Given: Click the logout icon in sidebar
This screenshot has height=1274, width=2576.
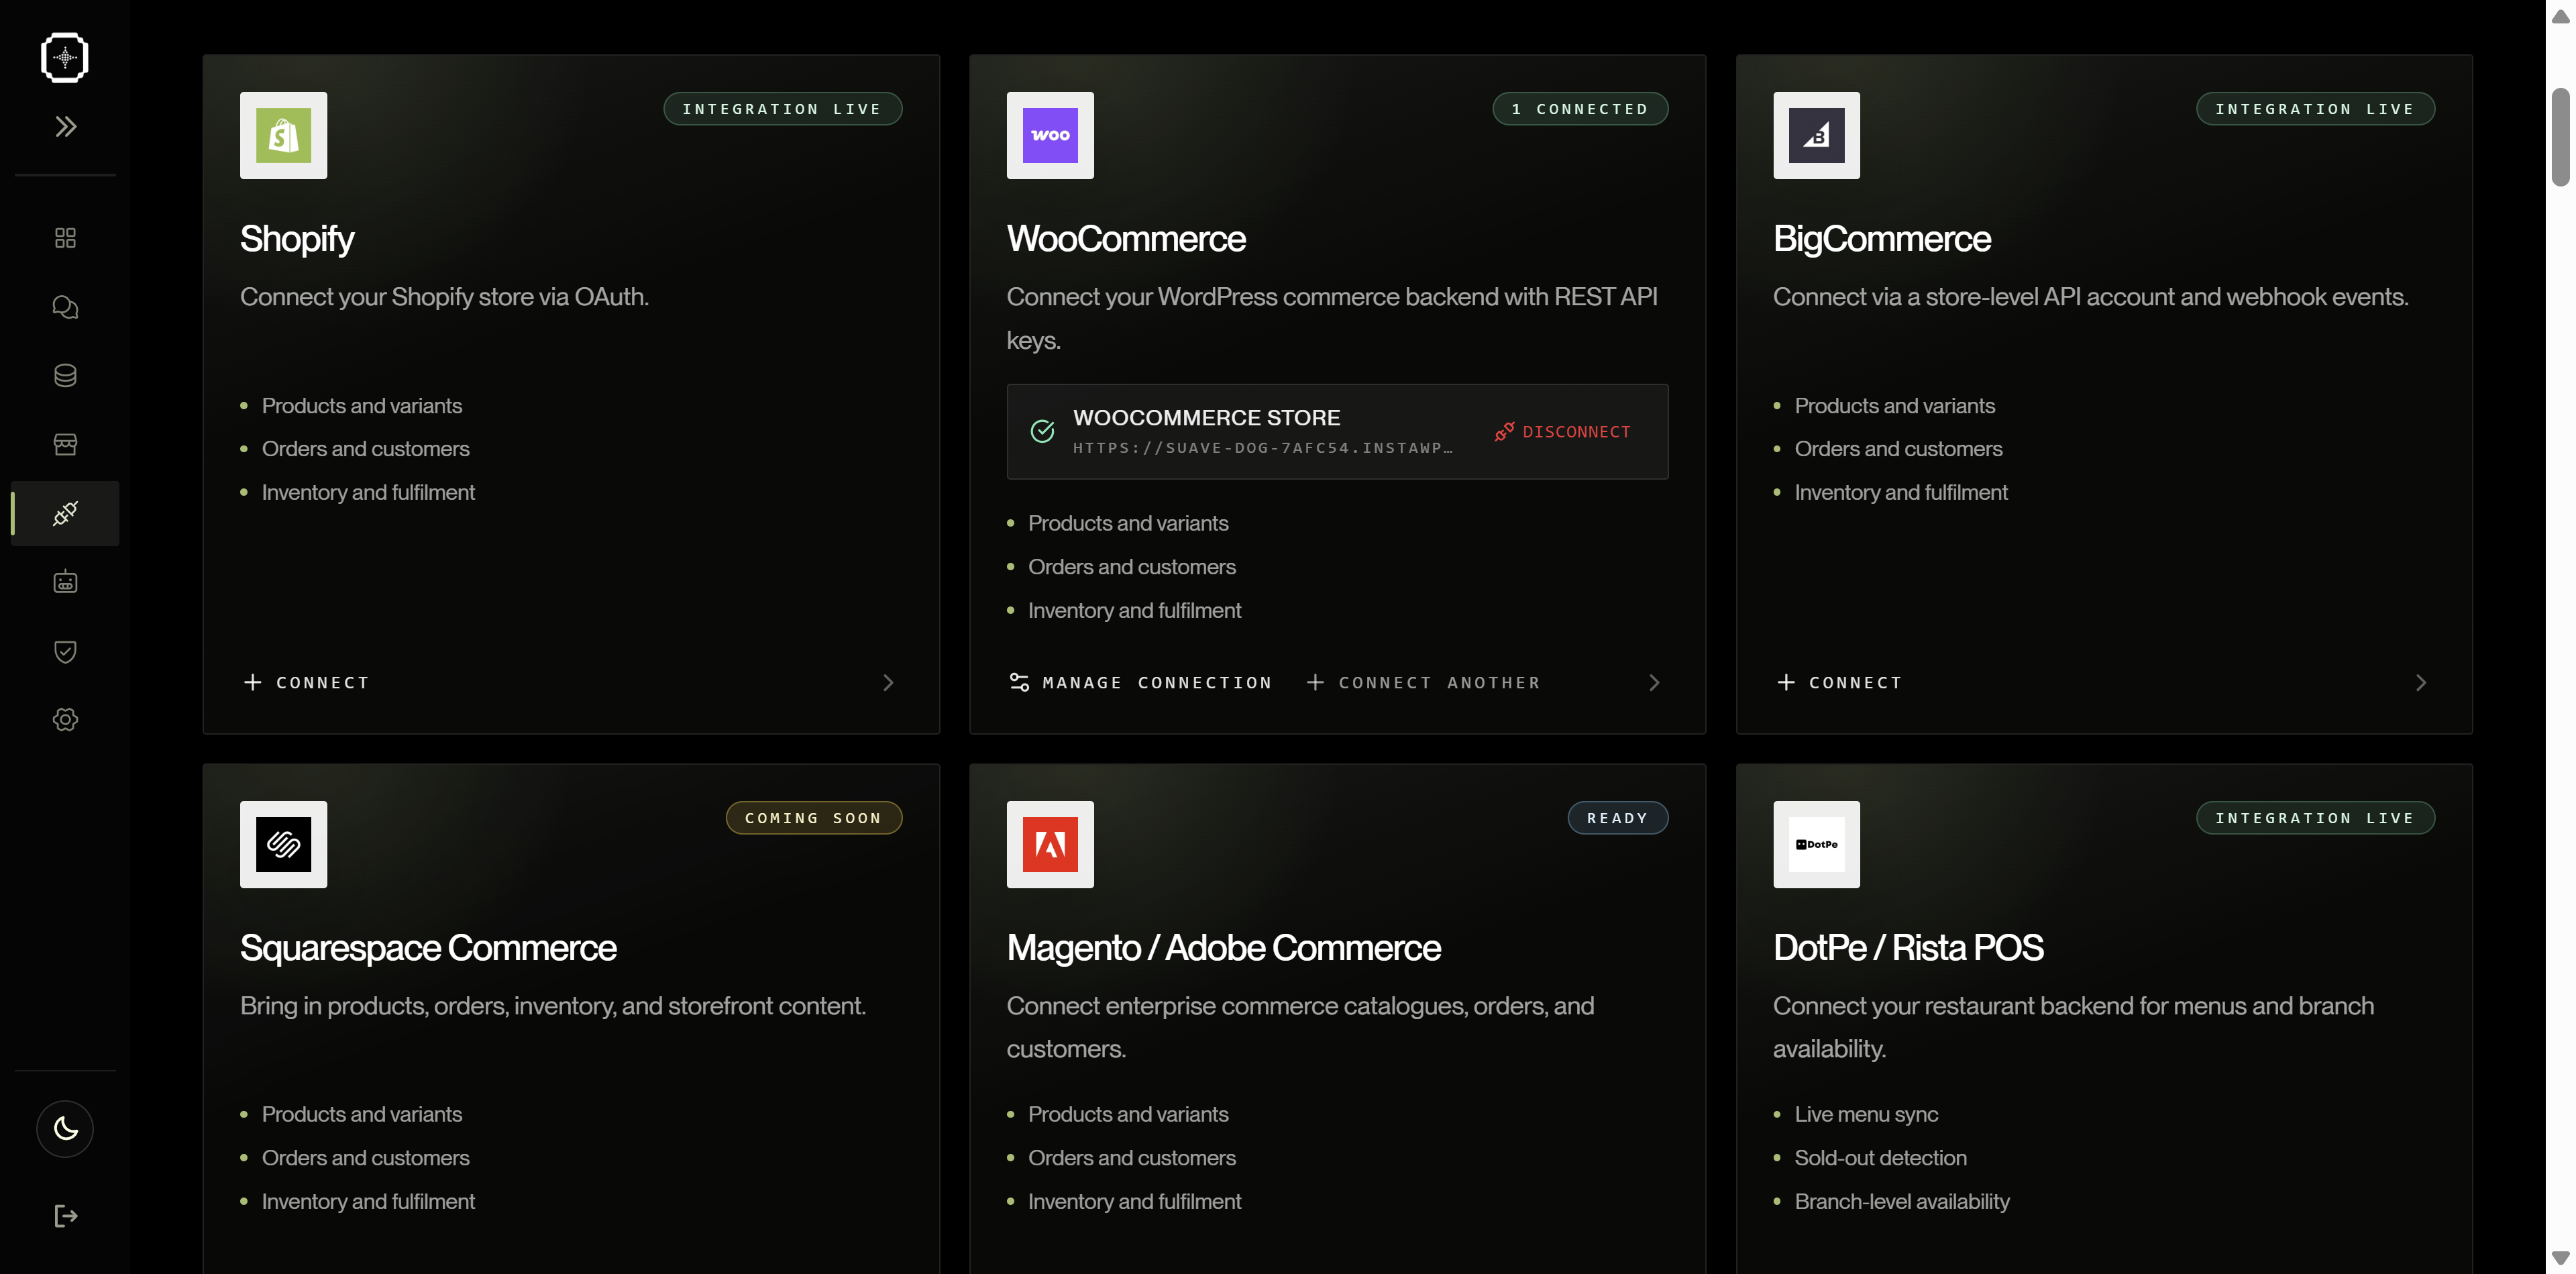Looking at the screenshot, I should [65, 1216].
